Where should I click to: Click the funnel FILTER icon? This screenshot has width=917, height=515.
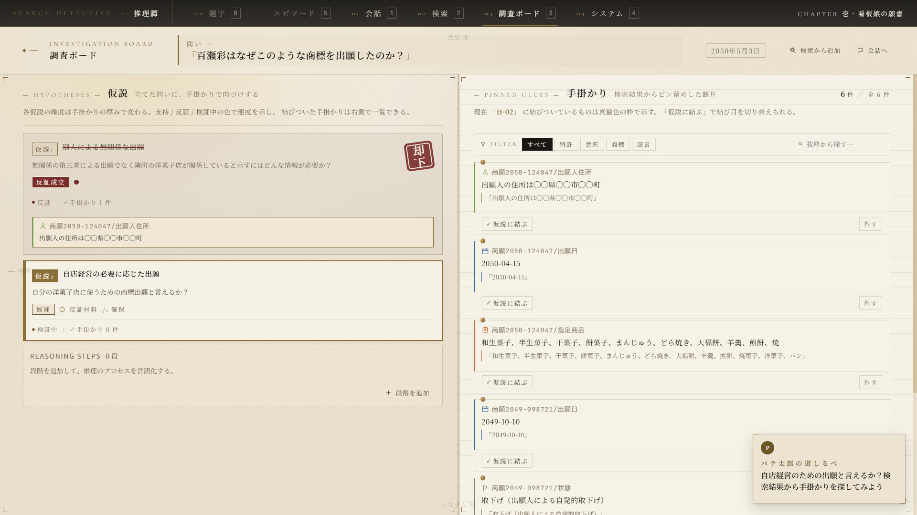click(x=483, y=144)
